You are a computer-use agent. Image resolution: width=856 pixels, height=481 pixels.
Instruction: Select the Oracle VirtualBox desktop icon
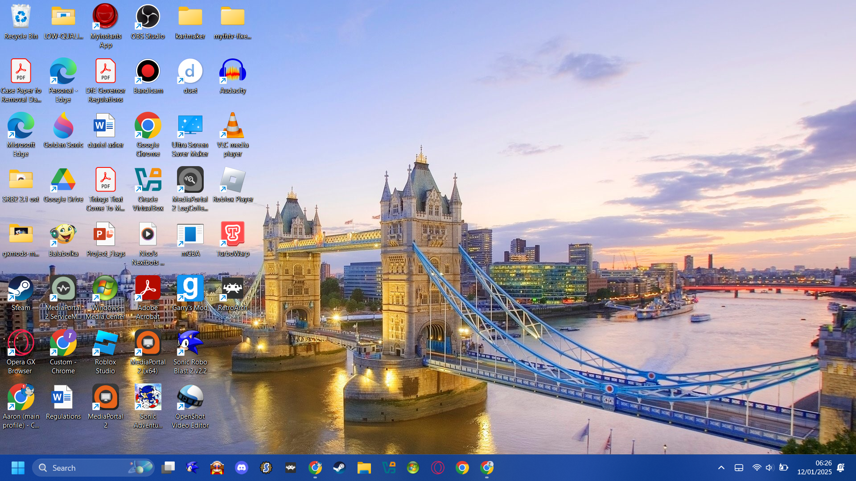tap(148, 180)
